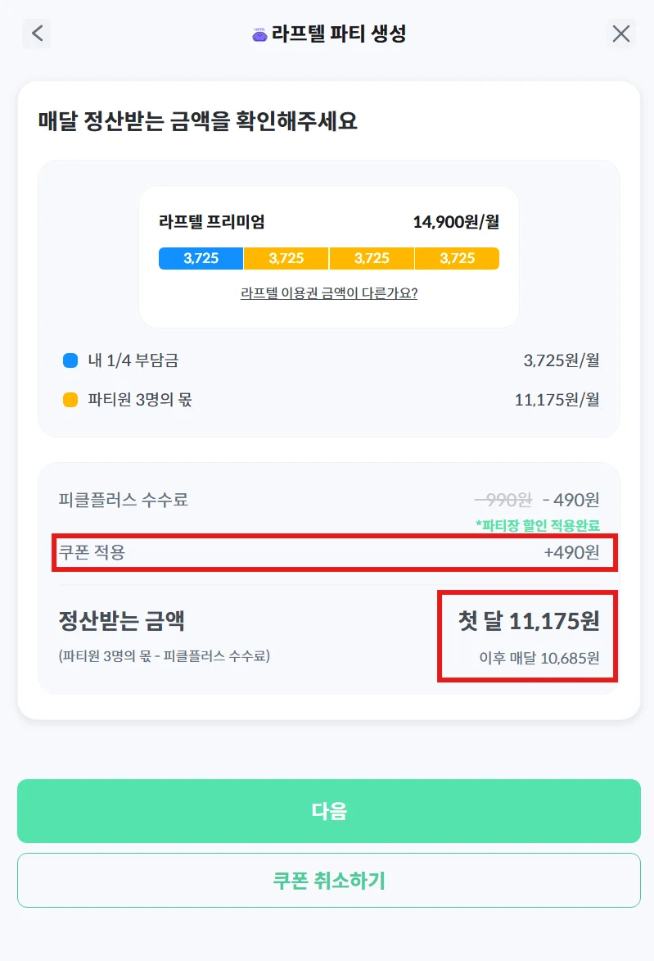654x961 pixels.
Task: Select the rightmost yellow 3,725 bar segment
Action: coord(457,258)
